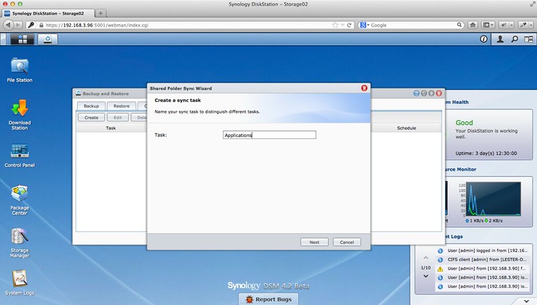Open the Google search engine dropdown
This screenshot has height=305, width=537.
click(364, 25)
